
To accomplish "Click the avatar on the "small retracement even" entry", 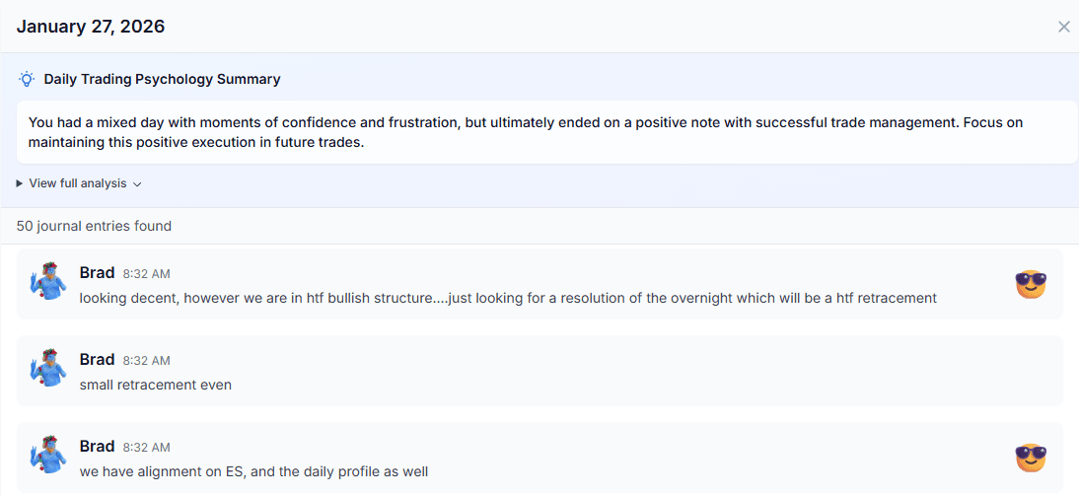I will click(46, 370).
